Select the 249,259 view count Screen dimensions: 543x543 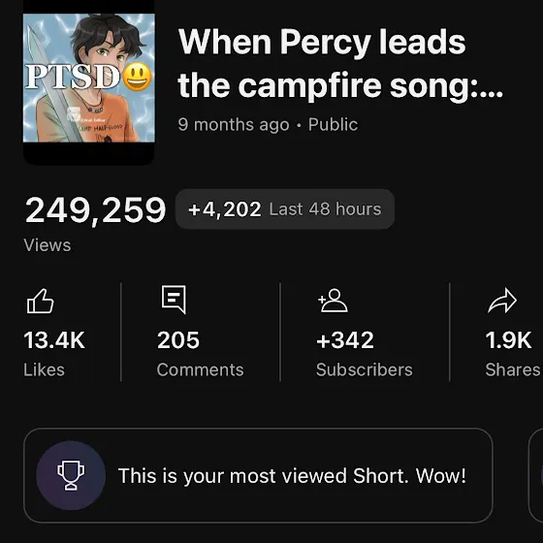(95, 210)
